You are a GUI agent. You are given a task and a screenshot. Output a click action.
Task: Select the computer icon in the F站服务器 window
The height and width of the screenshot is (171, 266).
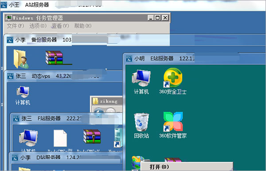point(28,138)
